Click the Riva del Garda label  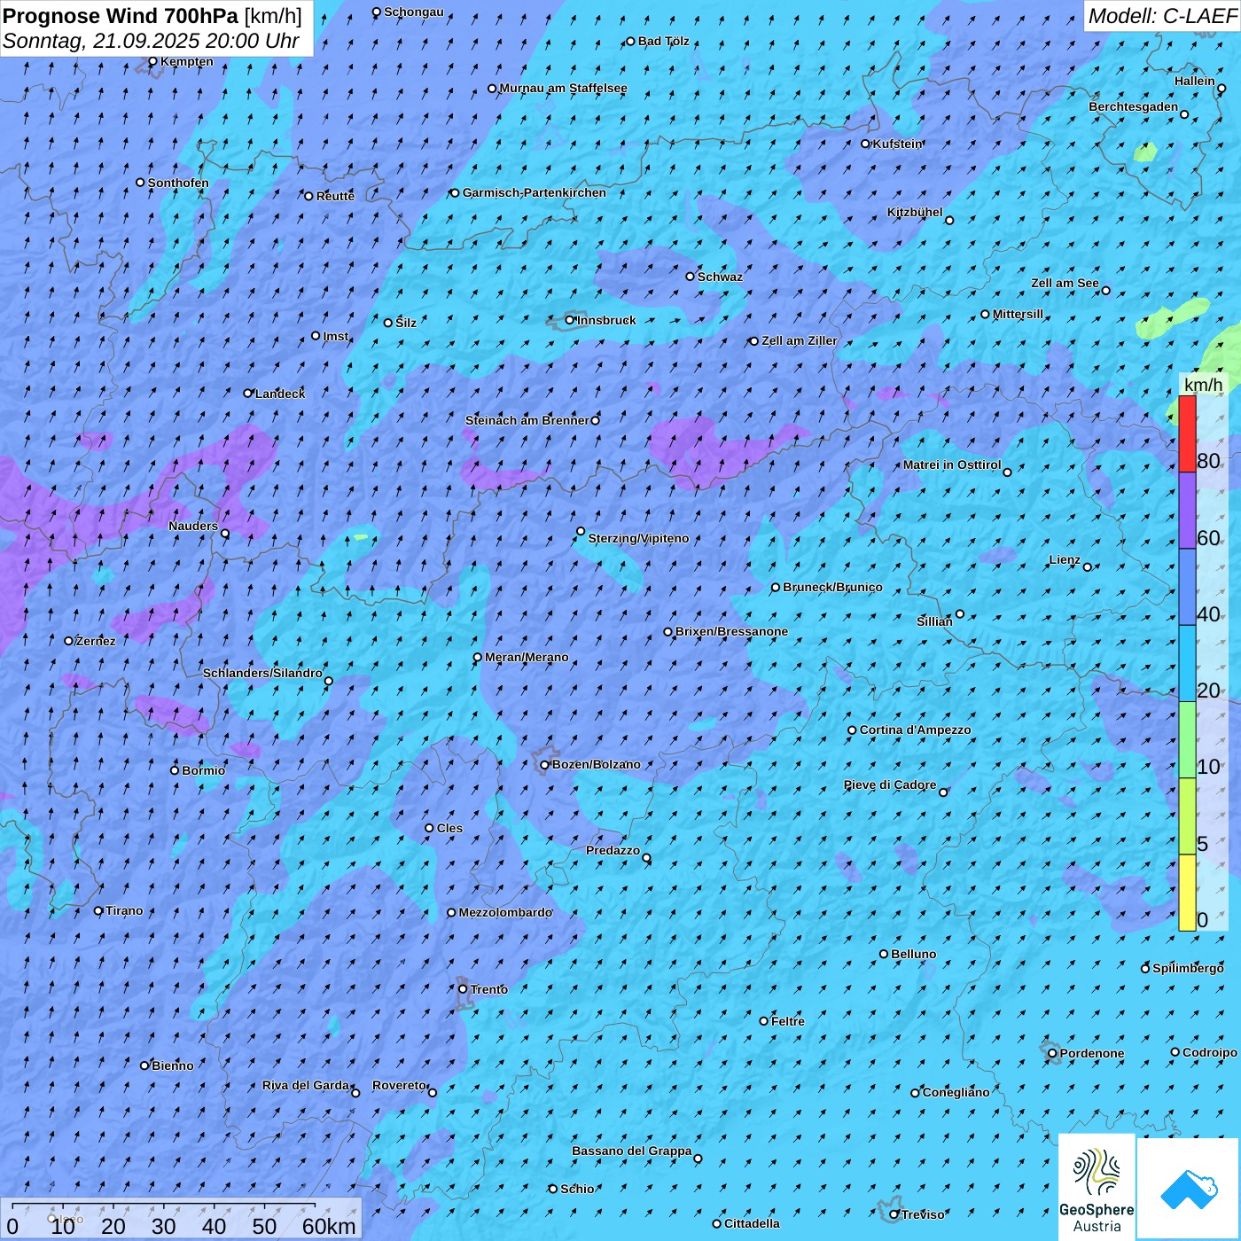click(x=306, y=1086)
